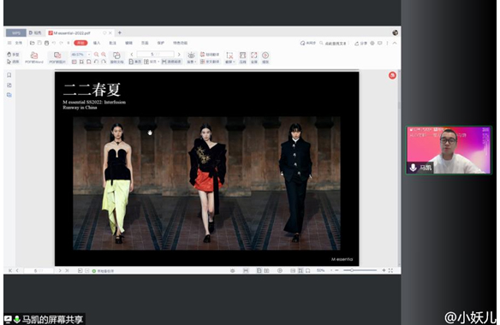
Task: Open the 保护 ribbon tab
Action: pyautogui.click(x=161, y=43)
